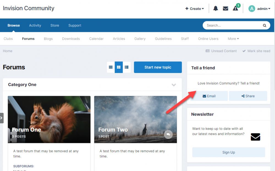
Task: Click the '3 POSTS' text on Forum One
Action: point(19,136)
